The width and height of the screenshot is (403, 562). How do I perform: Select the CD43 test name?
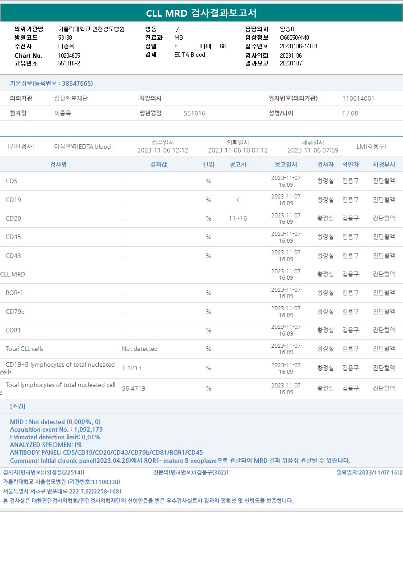(14, 256)
